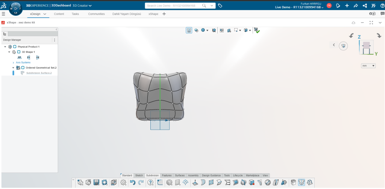Collapse the Physical Product 1 tree node

click(x=5, y=46)
